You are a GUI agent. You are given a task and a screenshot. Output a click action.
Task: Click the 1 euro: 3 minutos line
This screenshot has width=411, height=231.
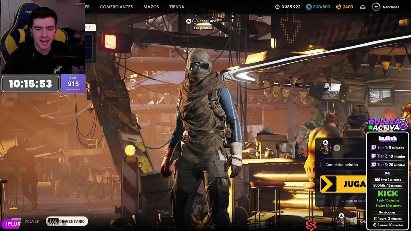388,218
